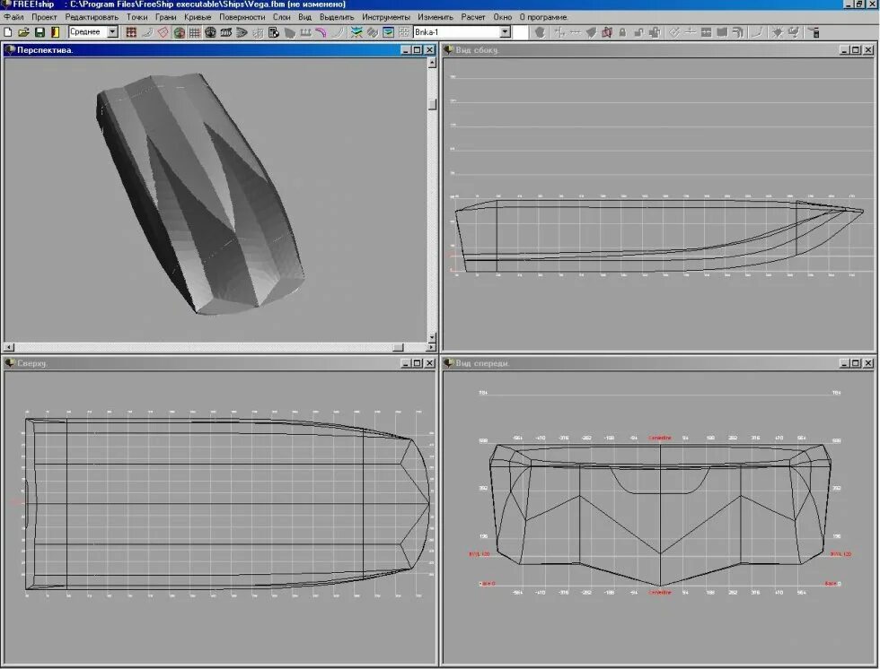The image size is (880, 669).
Task: Click the curved pipe shape toolbar icon
Action: 738,32
